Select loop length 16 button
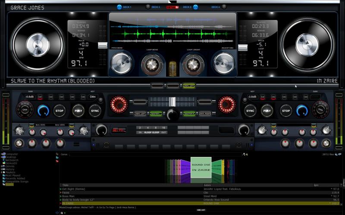 [163, 128]
